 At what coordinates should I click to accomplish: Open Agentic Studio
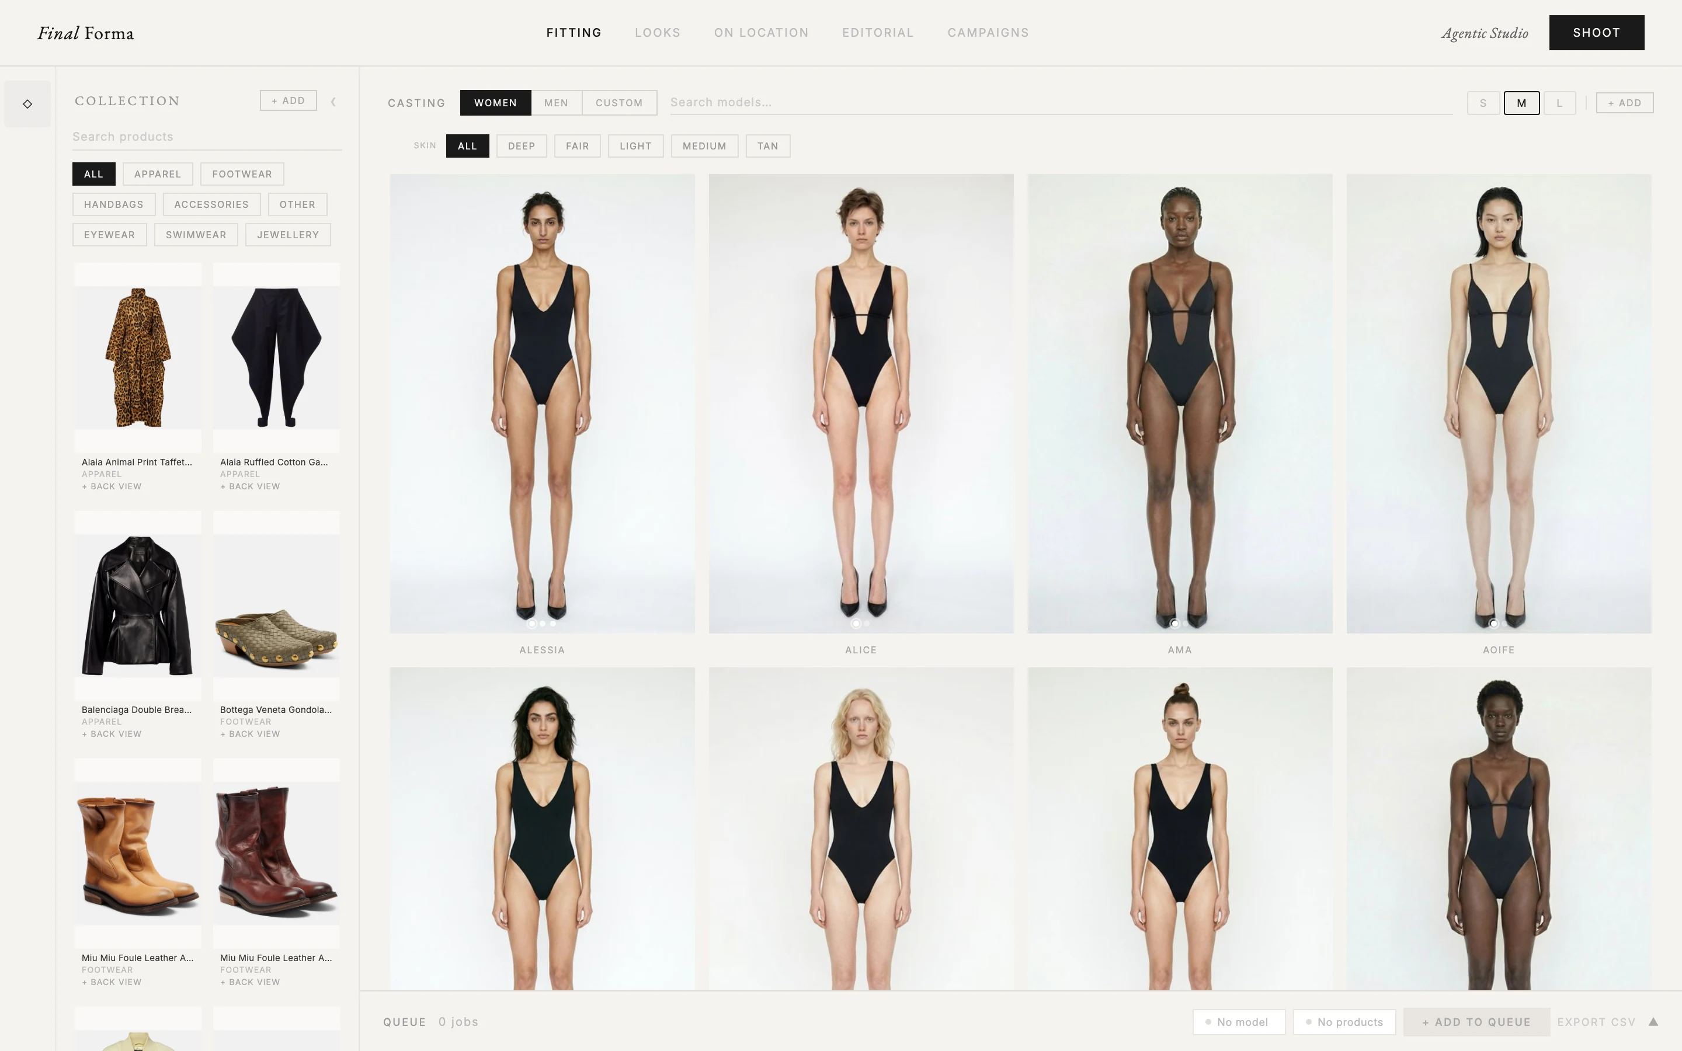(x=1485, y=33)
